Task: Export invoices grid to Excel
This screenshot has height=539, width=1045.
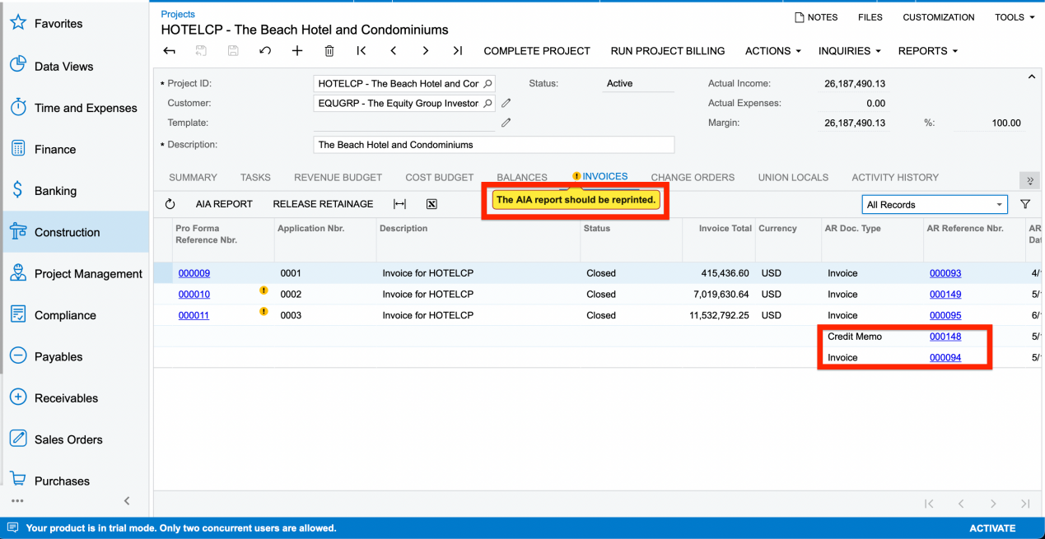Action: (x=432, y=204)
